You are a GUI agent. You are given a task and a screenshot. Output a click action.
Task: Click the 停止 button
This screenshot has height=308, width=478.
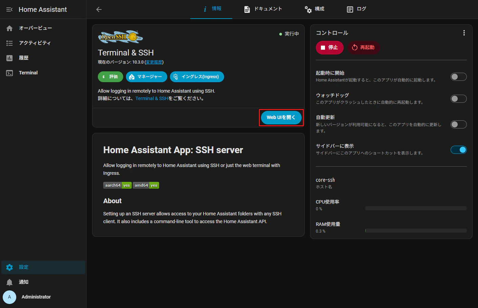point(330,47)
